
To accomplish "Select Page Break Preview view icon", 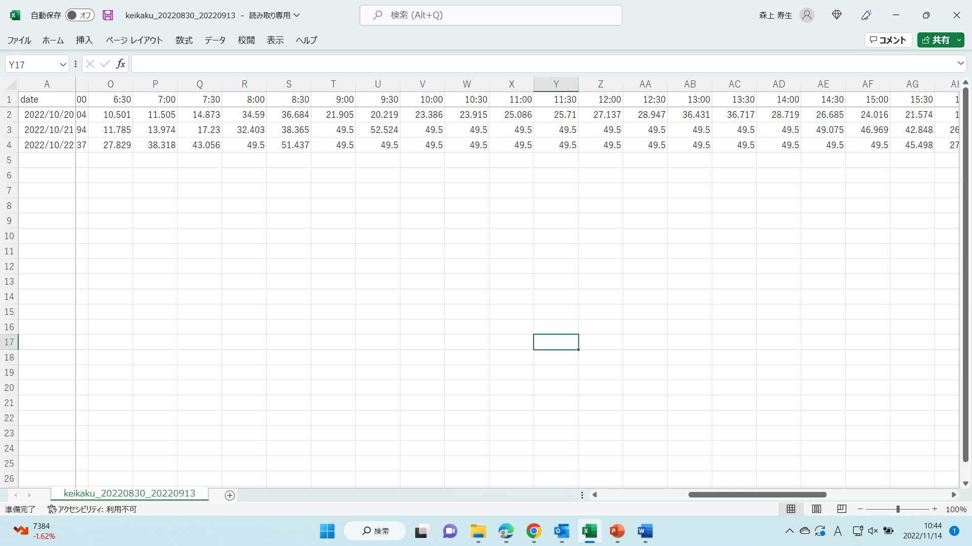I will (842, 509).
